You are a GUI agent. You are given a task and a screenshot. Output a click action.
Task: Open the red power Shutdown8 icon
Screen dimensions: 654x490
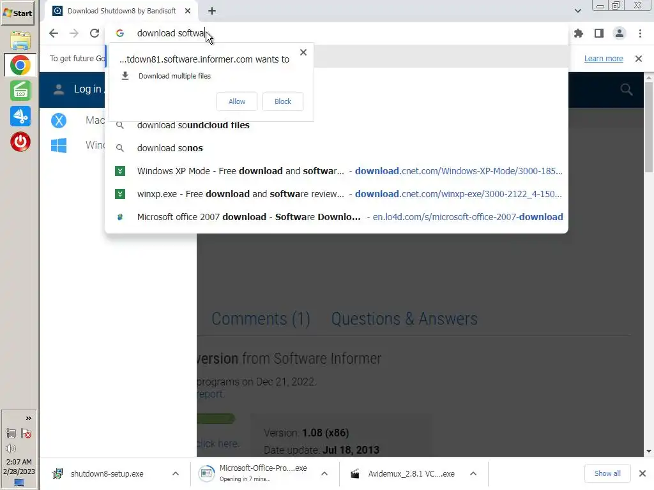[20, 142]
